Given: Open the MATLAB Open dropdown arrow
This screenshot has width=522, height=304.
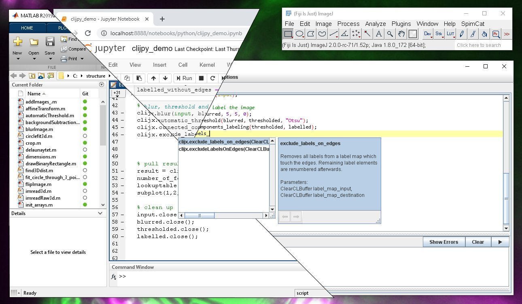Looking at the screenshot, I should click(34, 59).
